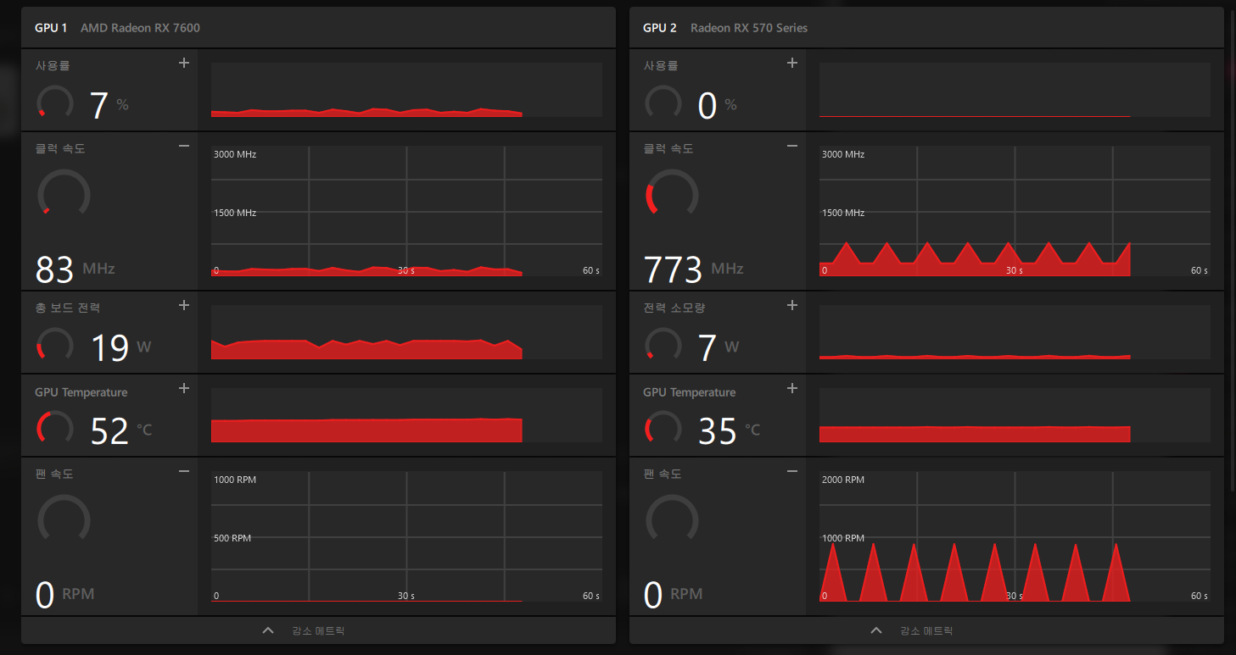Click the 19 W board power value
The height and width of the screenshot is (655, 1236).
click(x=120, y=347)
